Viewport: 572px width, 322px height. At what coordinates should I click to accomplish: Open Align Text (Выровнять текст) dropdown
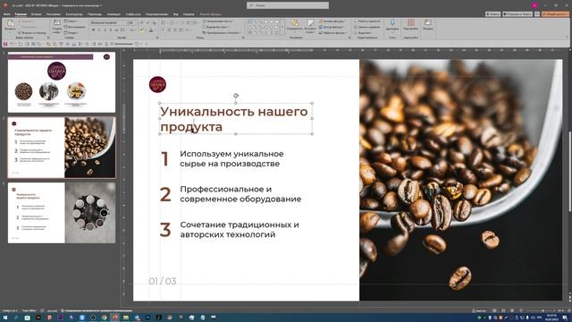(216, 27)
